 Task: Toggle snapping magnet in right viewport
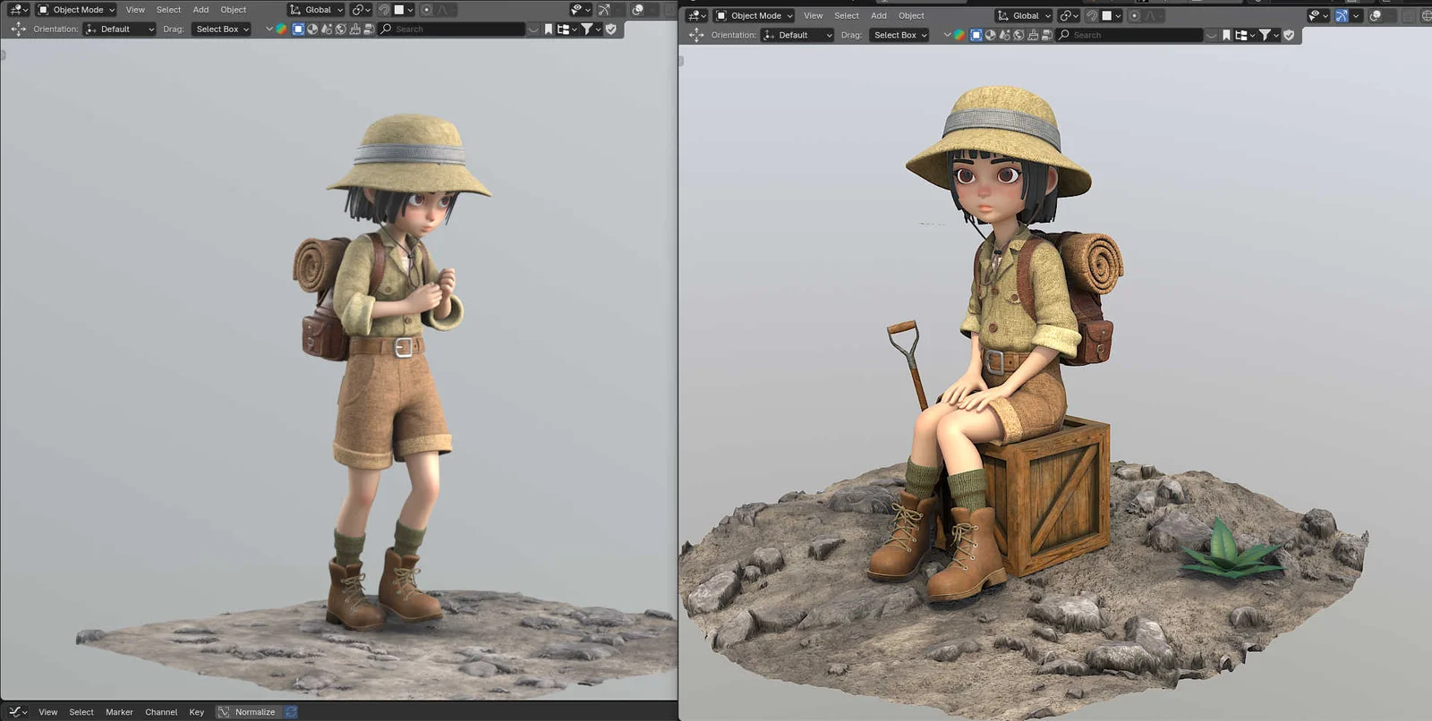(1091, 15)
